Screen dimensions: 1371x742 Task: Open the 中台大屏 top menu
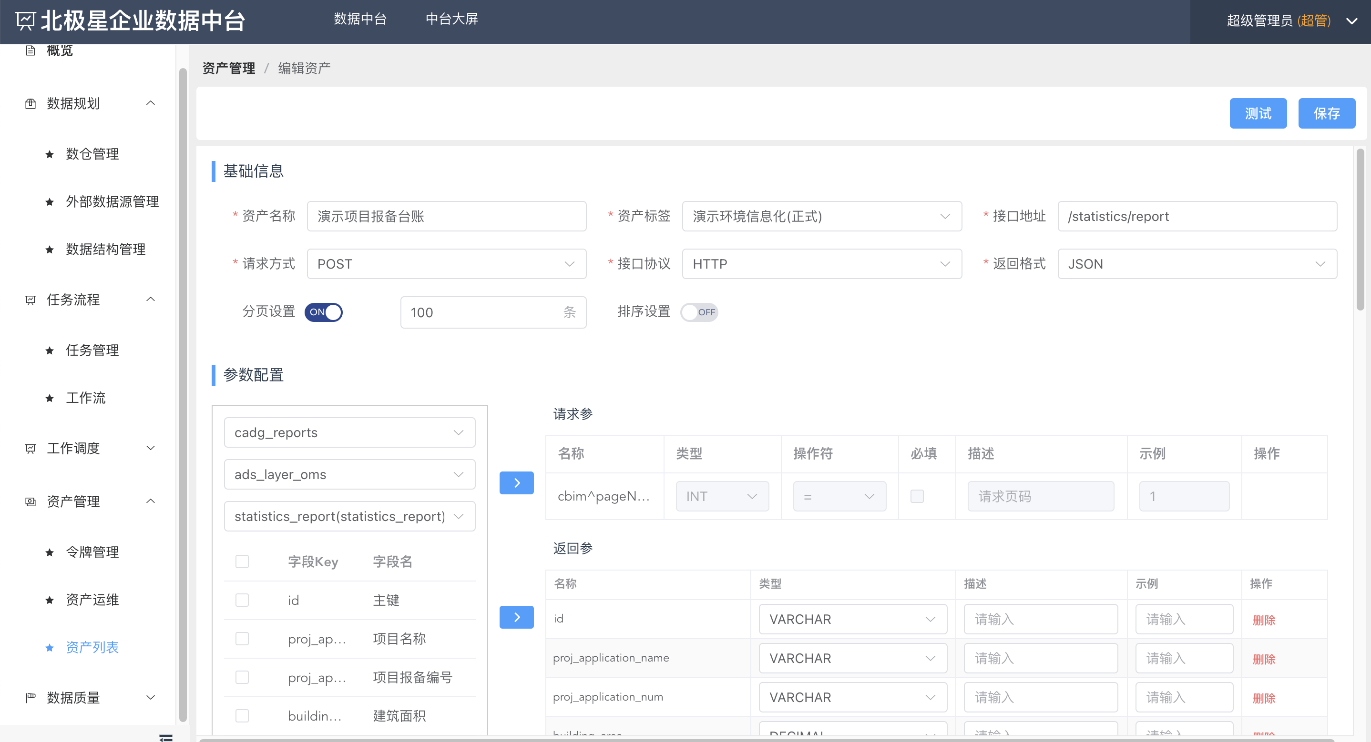[451, 19]
